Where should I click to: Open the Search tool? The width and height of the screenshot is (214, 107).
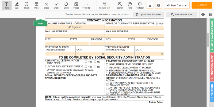click(120, 5)
